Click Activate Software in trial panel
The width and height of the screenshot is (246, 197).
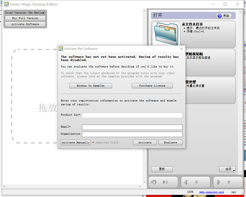click(25, 24)
